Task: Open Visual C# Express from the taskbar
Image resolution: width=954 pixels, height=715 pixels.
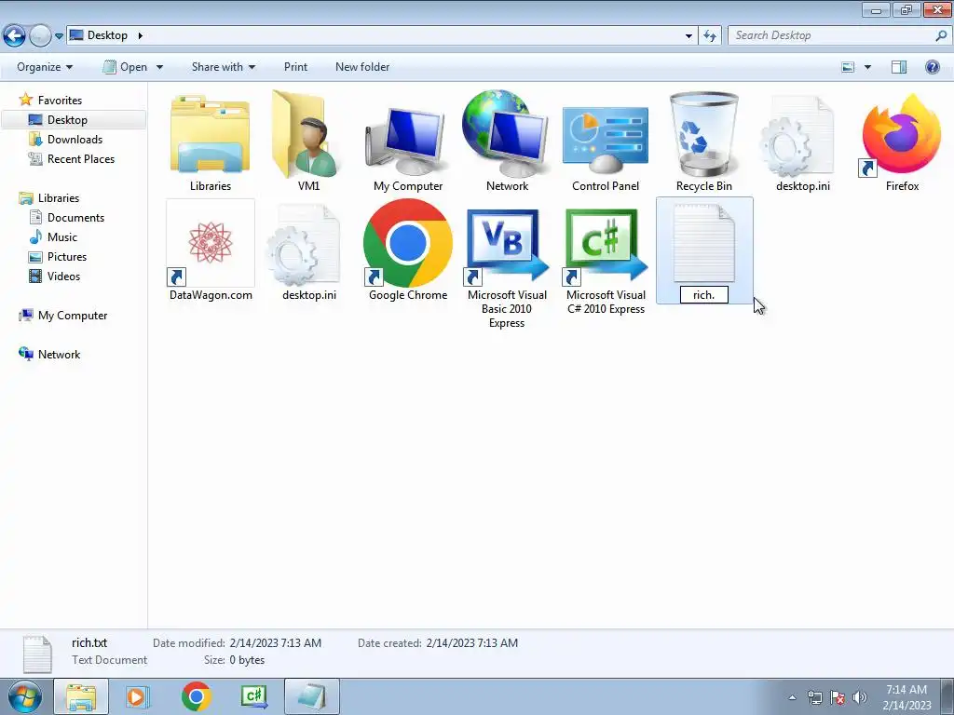Action: 253,696
